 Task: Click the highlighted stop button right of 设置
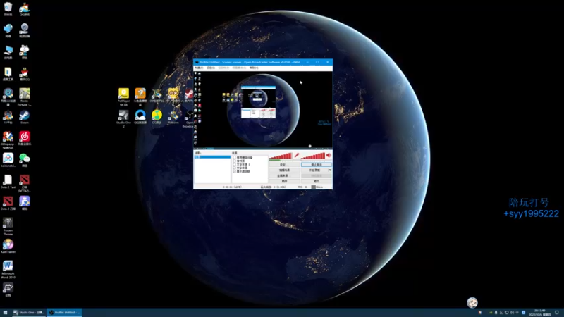pos(316,165)
